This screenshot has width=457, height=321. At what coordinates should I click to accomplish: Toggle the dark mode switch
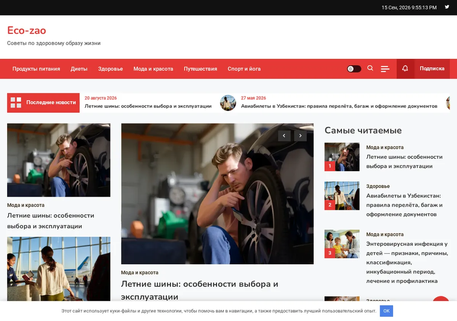pos(354,69)
